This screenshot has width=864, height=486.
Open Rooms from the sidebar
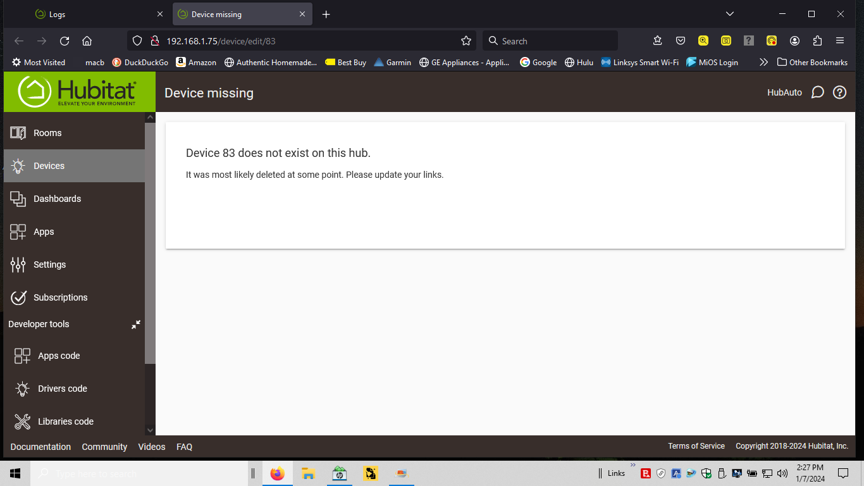[47, 133]
